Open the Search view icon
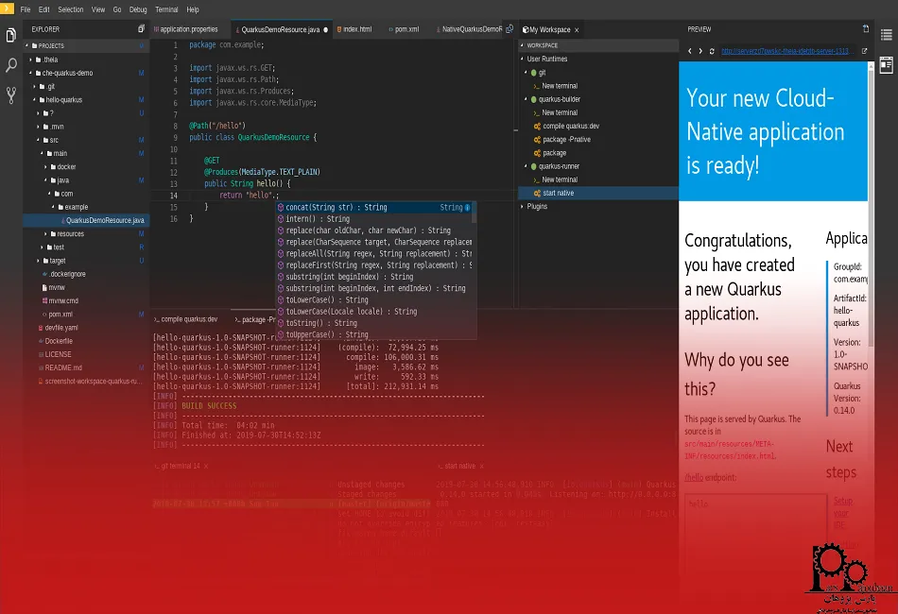This screenshot has height=614, width=898. click(x=11, y=65)
